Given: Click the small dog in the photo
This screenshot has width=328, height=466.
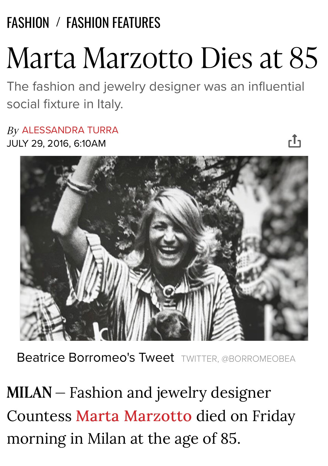Looking at the screenshot, I should tap(168, 325).
